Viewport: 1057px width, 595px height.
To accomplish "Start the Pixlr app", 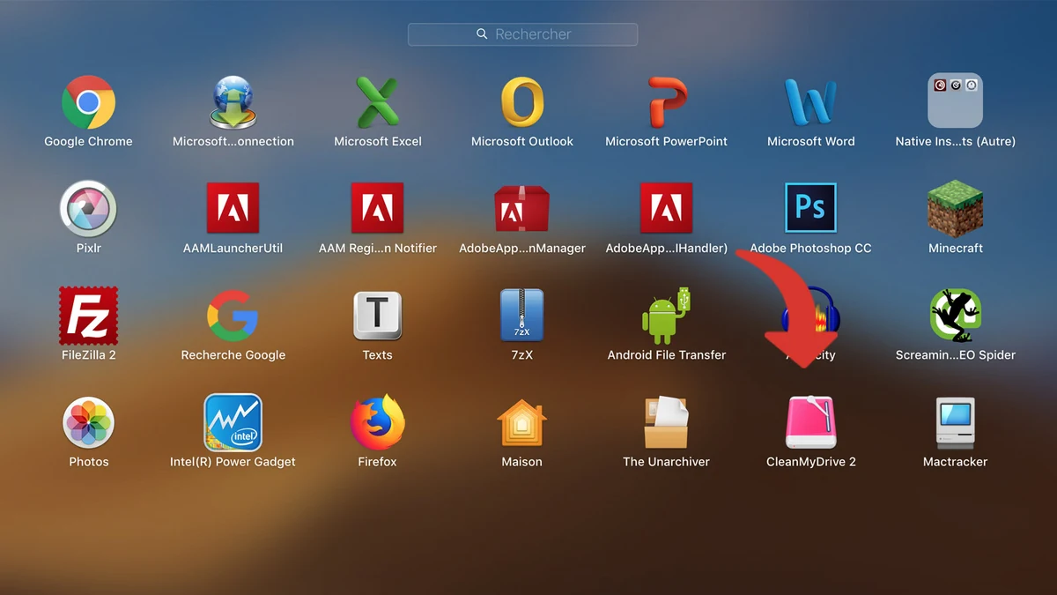I will click(88, 207).
